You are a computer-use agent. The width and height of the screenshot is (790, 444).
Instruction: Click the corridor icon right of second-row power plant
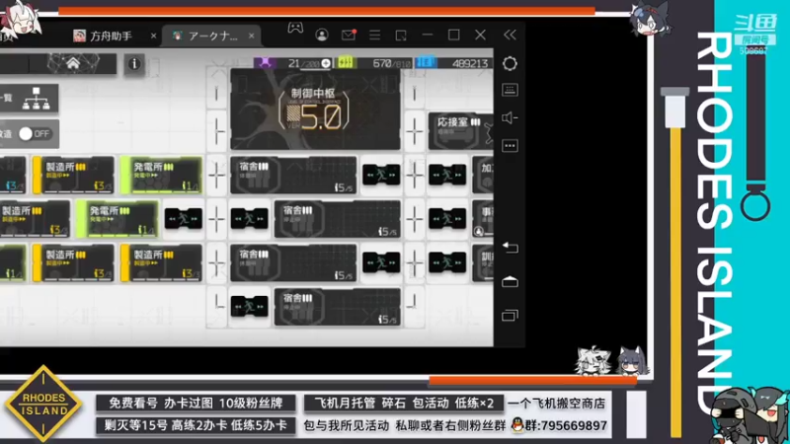click(184, 218)
